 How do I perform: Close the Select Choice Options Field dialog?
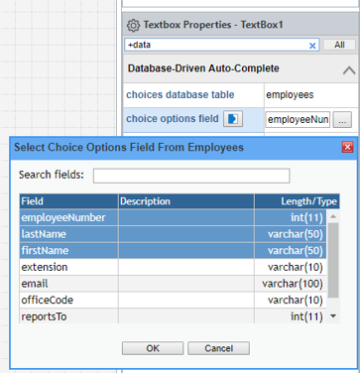[x=347, y=147]
